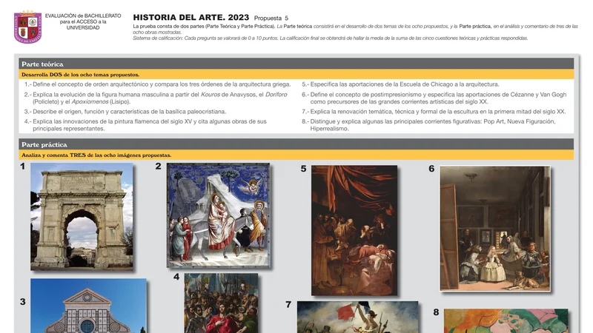The height and width of the screenshot is (333, 593).
Task: Open the Las Meninas painting image
Action: coord(494,217)
